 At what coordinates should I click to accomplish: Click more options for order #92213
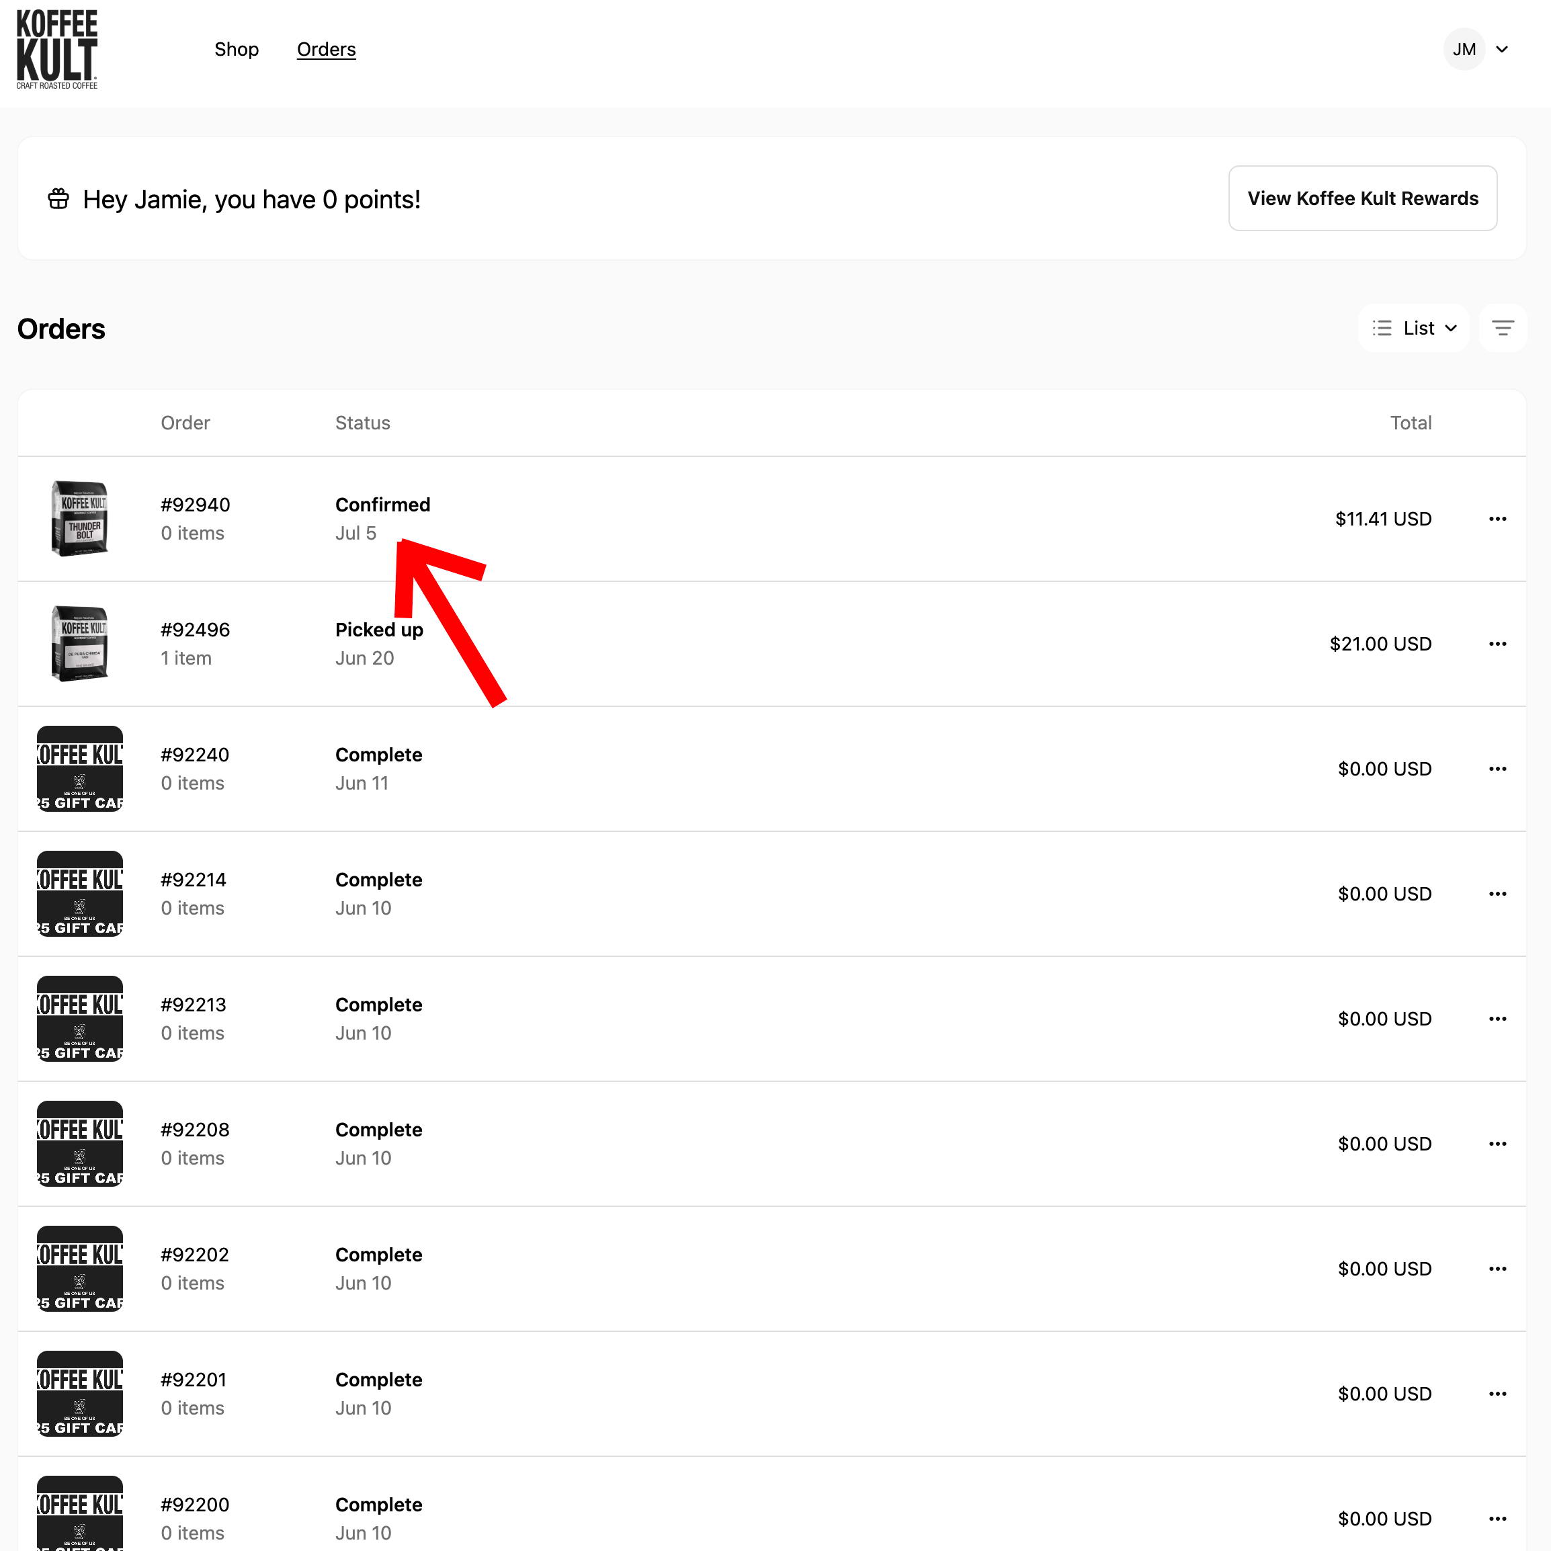(x=1497, y=1019)
